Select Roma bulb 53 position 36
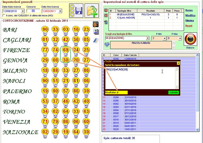The image size is (203, 143). (45, 102)
